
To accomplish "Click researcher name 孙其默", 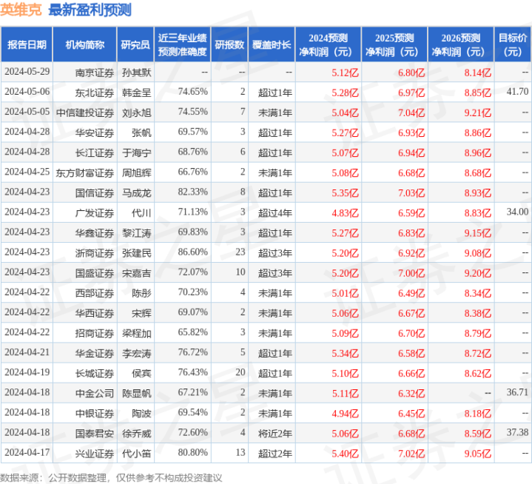I will pyautogui.click(x=137, y=73).
